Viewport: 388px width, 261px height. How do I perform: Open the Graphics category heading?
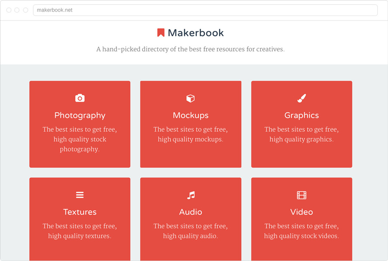click(x=302, y=115)
